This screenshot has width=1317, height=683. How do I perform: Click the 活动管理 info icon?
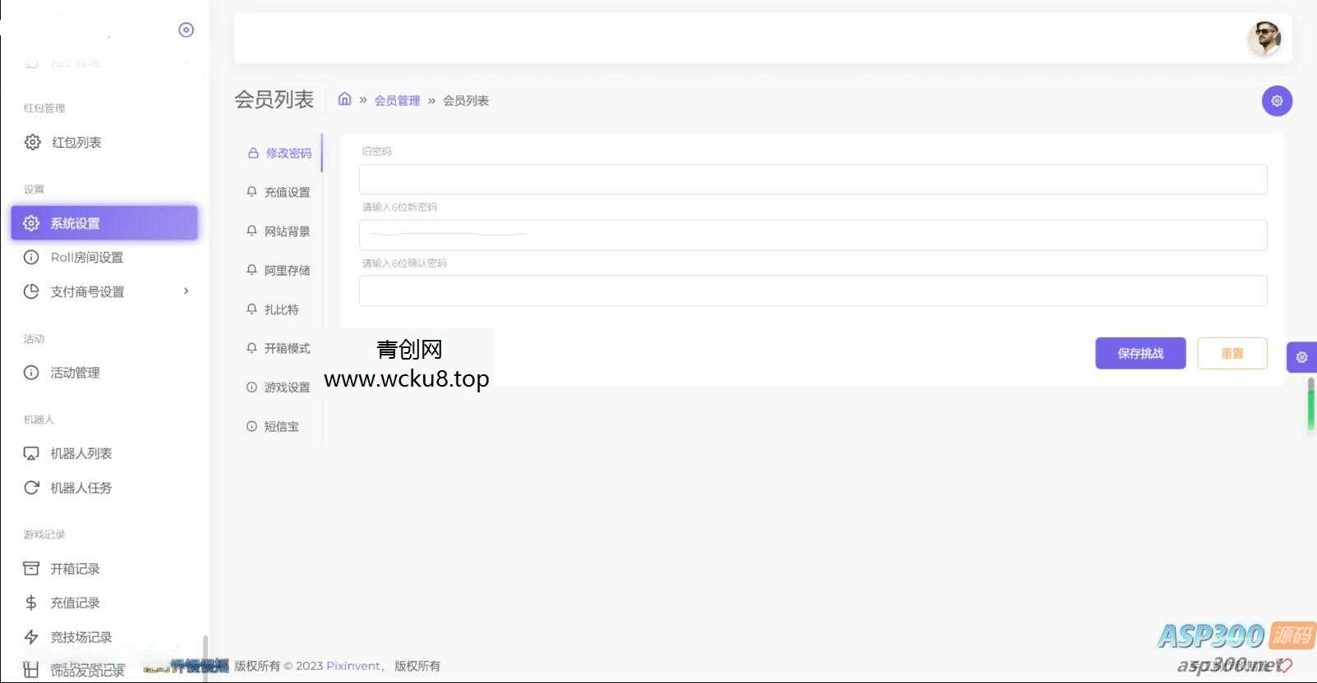pyautogui.click(x=31, y=373)
